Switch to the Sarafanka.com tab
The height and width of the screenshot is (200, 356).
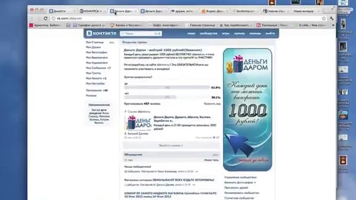(245, 11)
